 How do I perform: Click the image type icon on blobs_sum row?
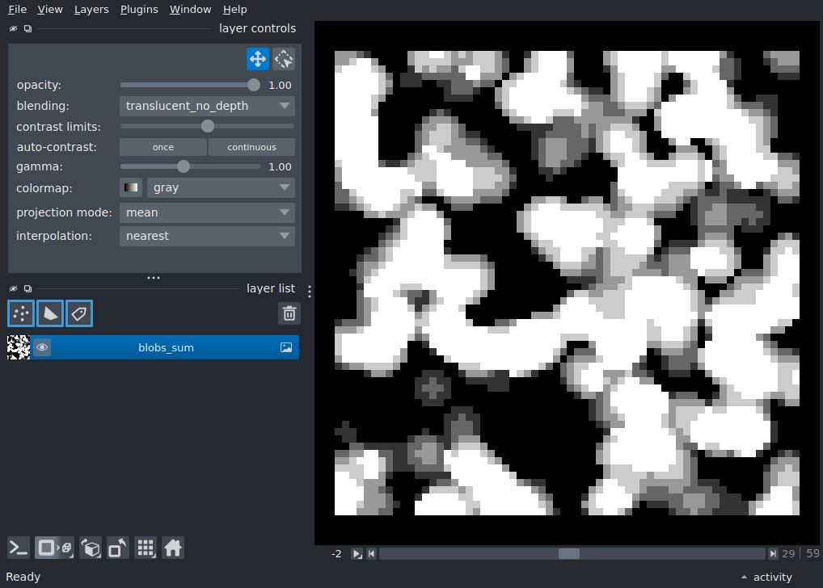point(286,347)
